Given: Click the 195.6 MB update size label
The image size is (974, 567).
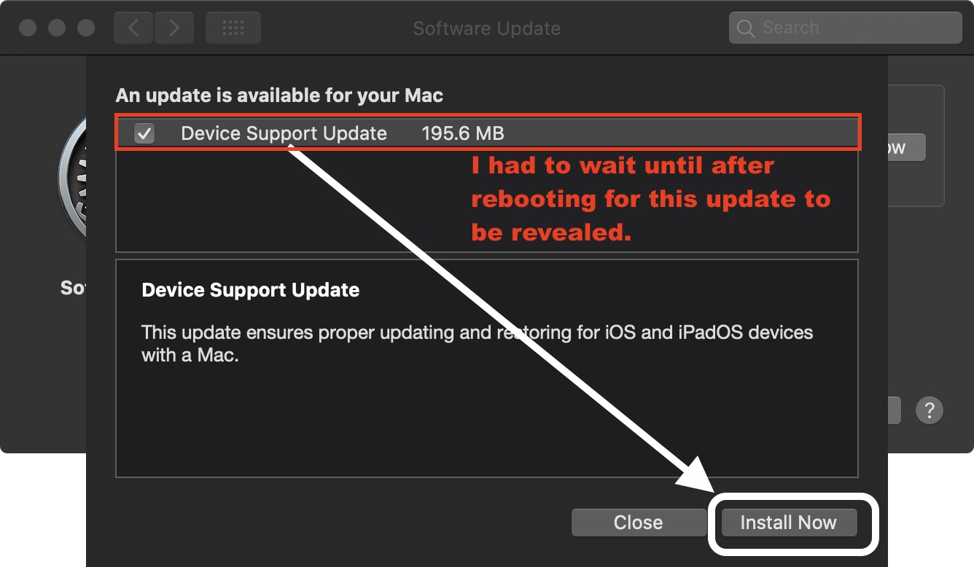Looking at the screenshot, I should [463, 133].
